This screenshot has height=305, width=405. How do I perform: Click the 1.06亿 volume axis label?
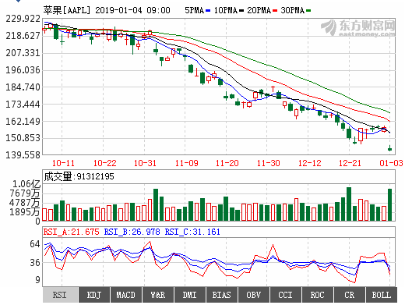[26, 184]
